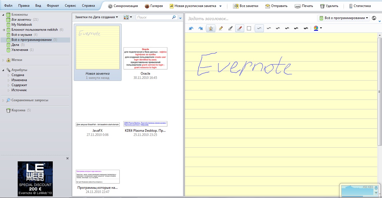Image resolution: width=382 pixels, height=198 pixels.
Task: Collapse the Атрибуты section
Action: tap(3, 70)
